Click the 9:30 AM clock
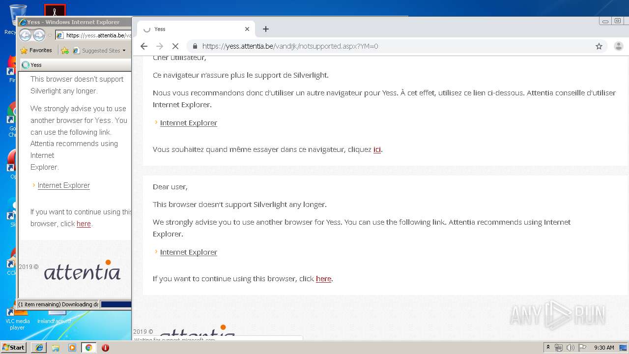 tap(604, 348)
